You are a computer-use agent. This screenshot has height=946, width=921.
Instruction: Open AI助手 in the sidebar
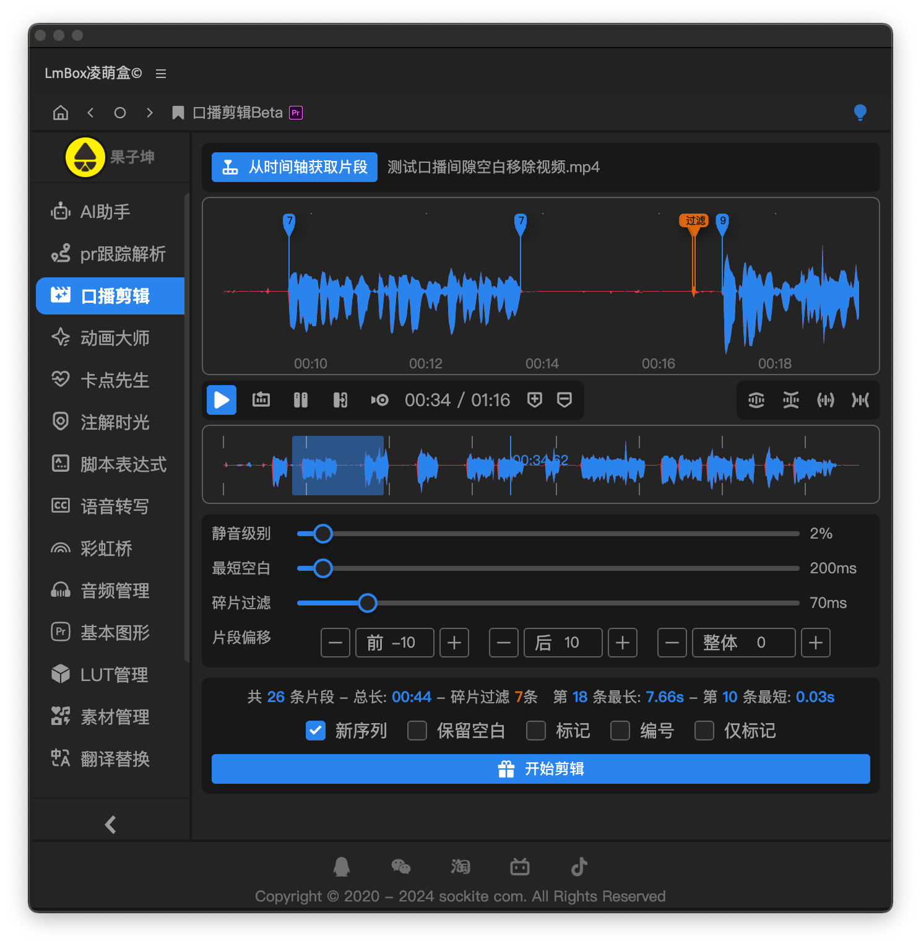110,212
